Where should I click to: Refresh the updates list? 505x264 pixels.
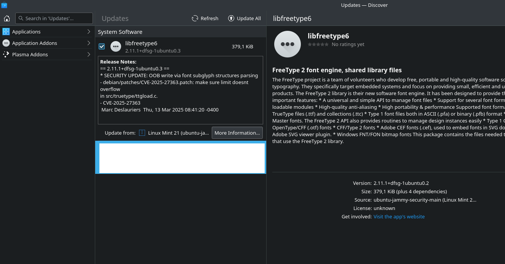coord(205,18)
